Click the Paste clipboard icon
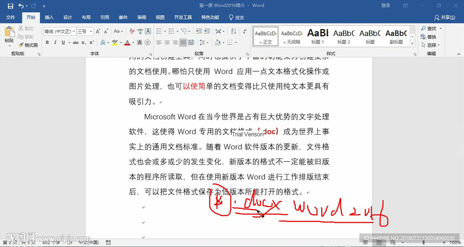464x247 pixels. pos(9,32)
